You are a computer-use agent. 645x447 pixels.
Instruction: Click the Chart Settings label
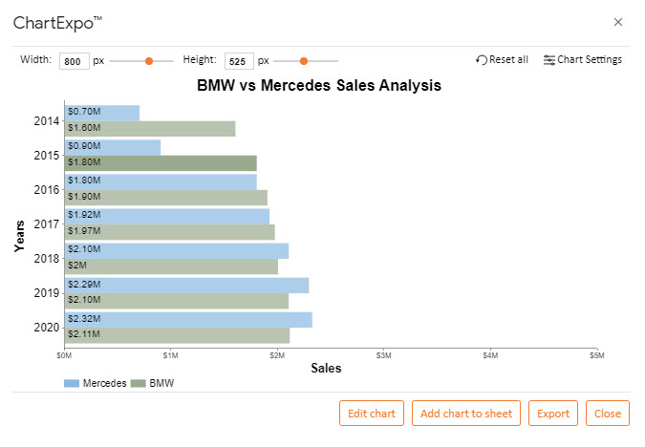[x=590, y=59]
